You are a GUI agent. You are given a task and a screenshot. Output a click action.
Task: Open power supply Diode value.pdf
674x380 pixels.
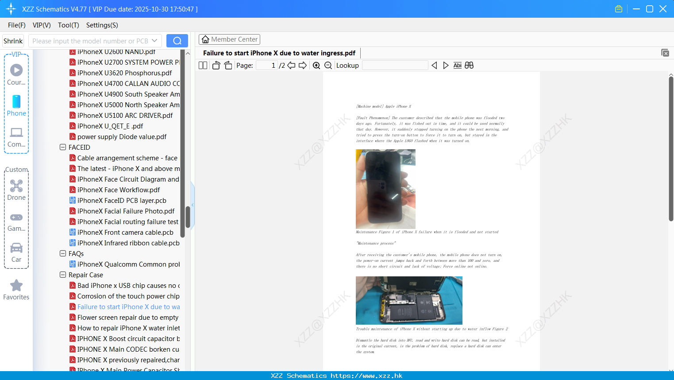122,136
